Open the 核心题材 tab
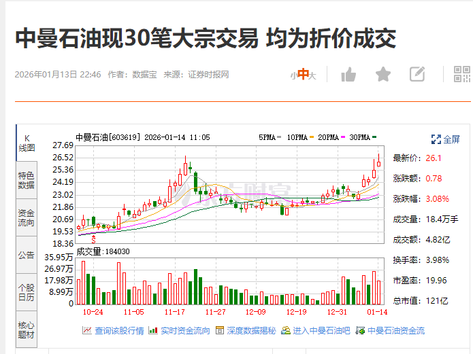Image resolution: width=473 pixels, height=354 pixels. point(27,330)
